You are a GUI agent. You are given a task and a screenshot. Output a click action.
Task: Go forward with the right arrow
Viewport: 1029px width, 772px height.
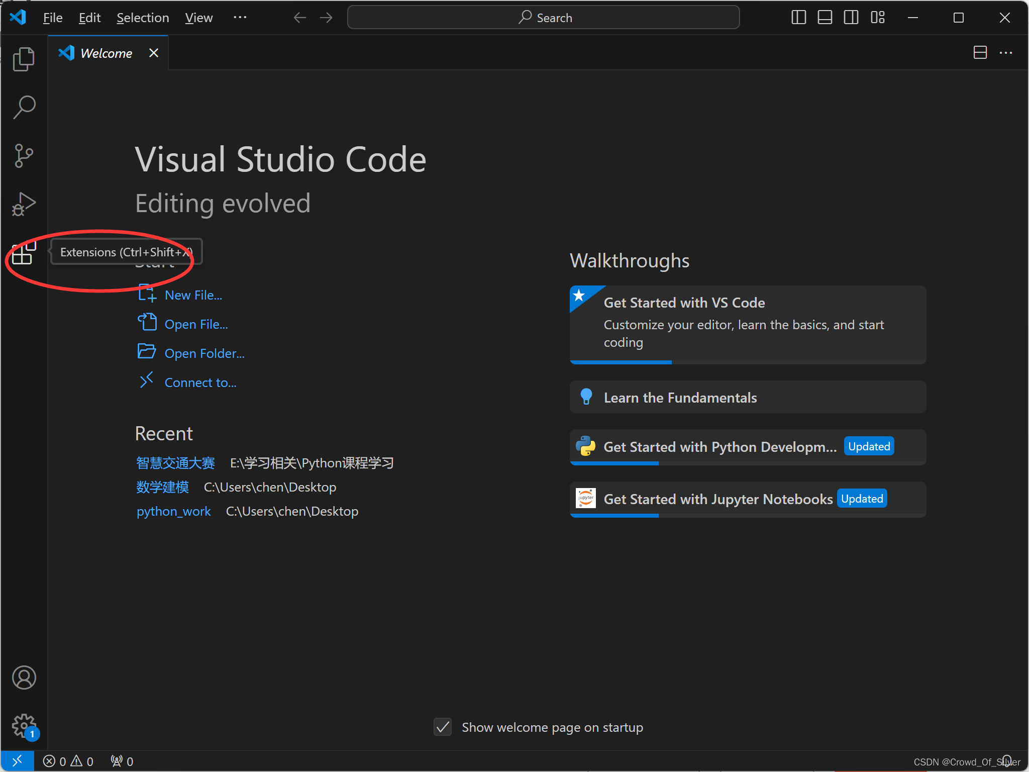coord(326,18)
